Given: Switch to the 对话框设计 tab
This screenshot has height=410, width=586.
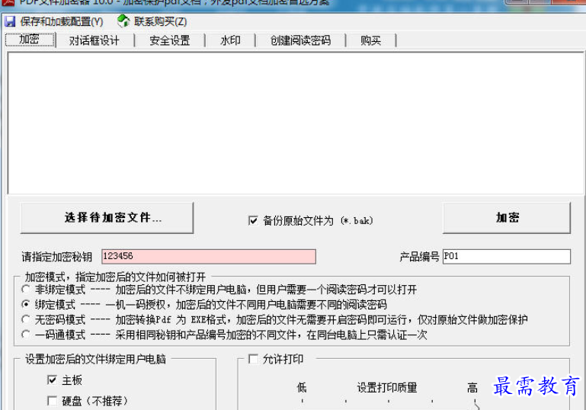Looking at the screenshot, I should (x=94, y=40).
